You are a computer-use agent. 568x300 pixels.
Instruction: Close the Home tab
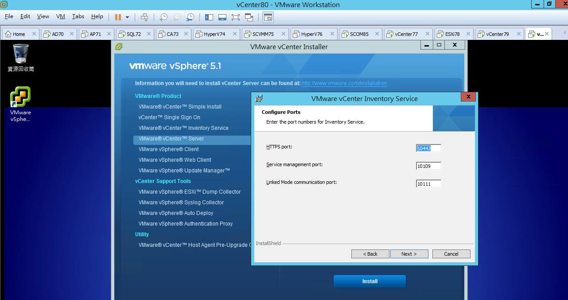point(34,34)
